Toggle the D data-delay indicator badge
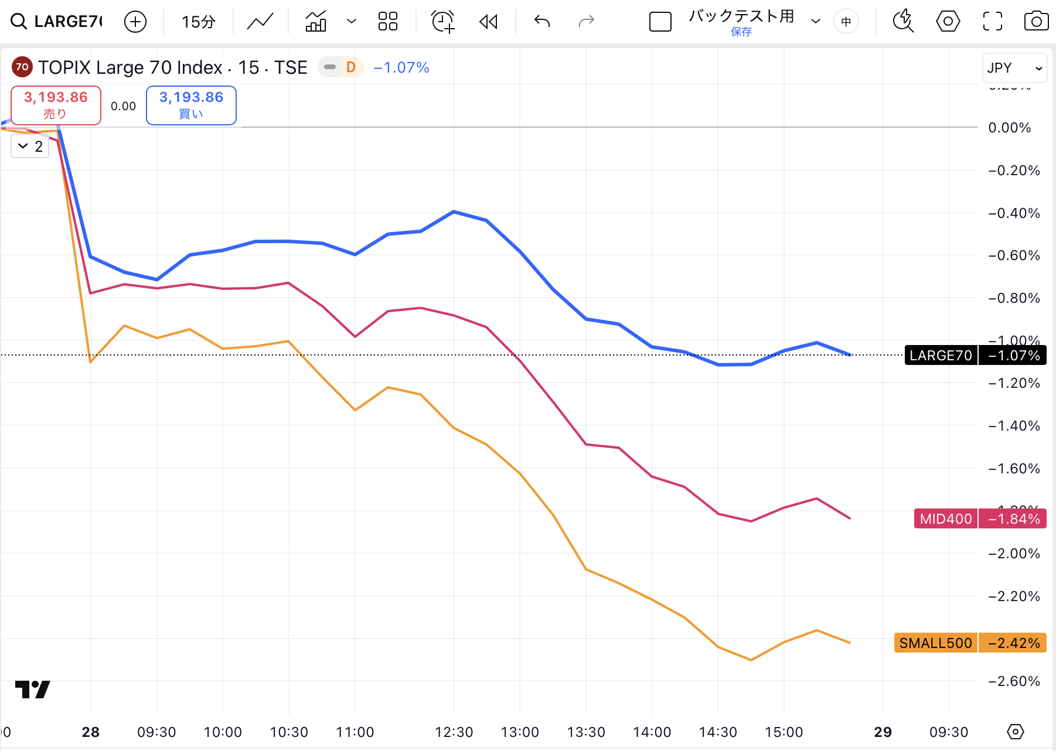This screenshot has width=1056, height=751. pos(350,67)
